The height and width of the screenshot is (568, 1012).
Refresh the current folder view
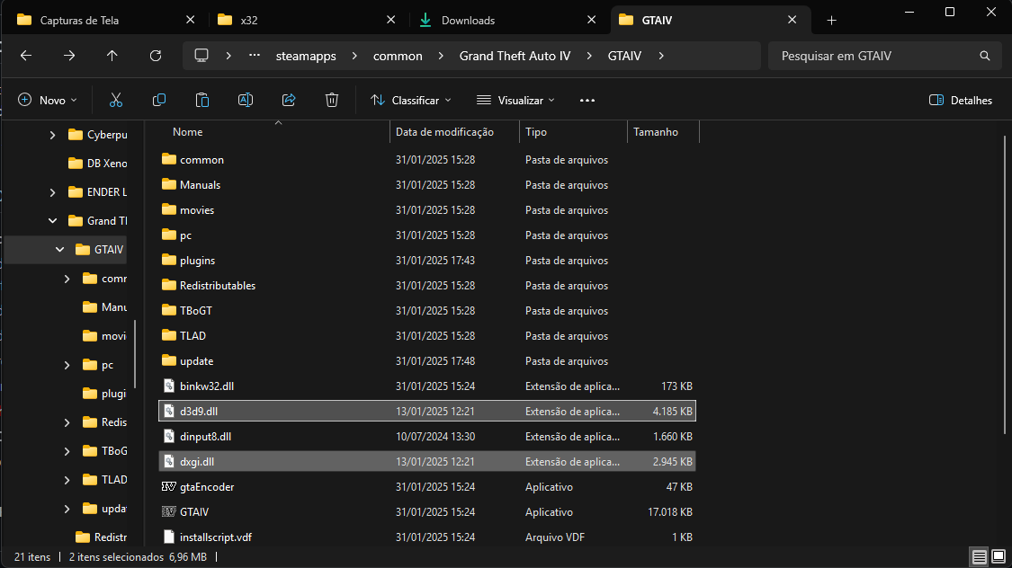[156, 56]
